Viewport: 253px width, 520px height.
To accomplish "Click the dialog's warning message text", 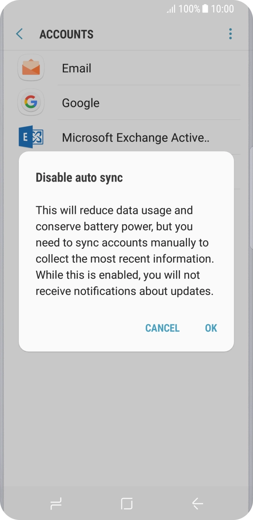I will pos(125,250).
